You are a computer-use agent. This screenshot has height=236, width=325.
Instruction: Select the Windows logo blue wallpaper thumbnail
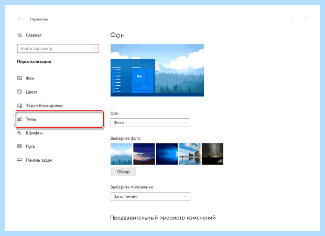click(x=167, y=154)
